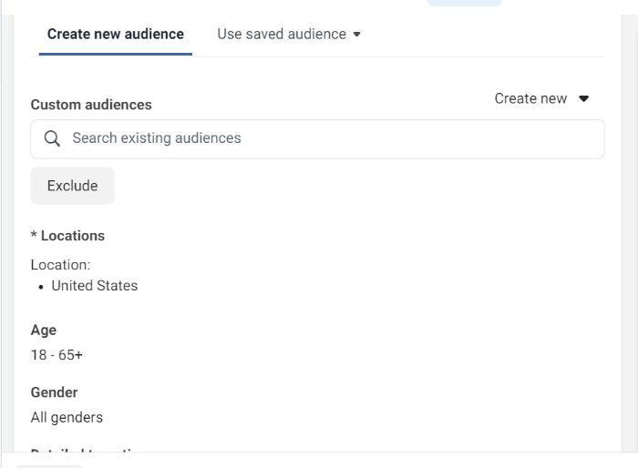Click the Custom audiences heading
This screenshot has width=638, height=468.
tap(91, 105)
